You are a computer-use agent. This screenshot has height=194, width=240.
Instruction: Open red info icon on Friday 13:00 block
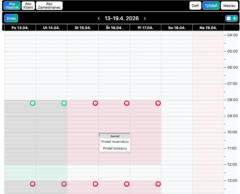tap(158, 184)
